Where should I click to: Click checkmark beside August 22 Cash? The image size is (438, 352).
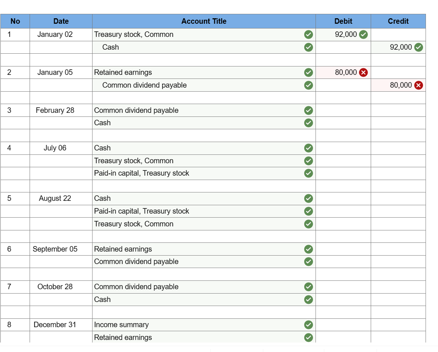point(308,199)
